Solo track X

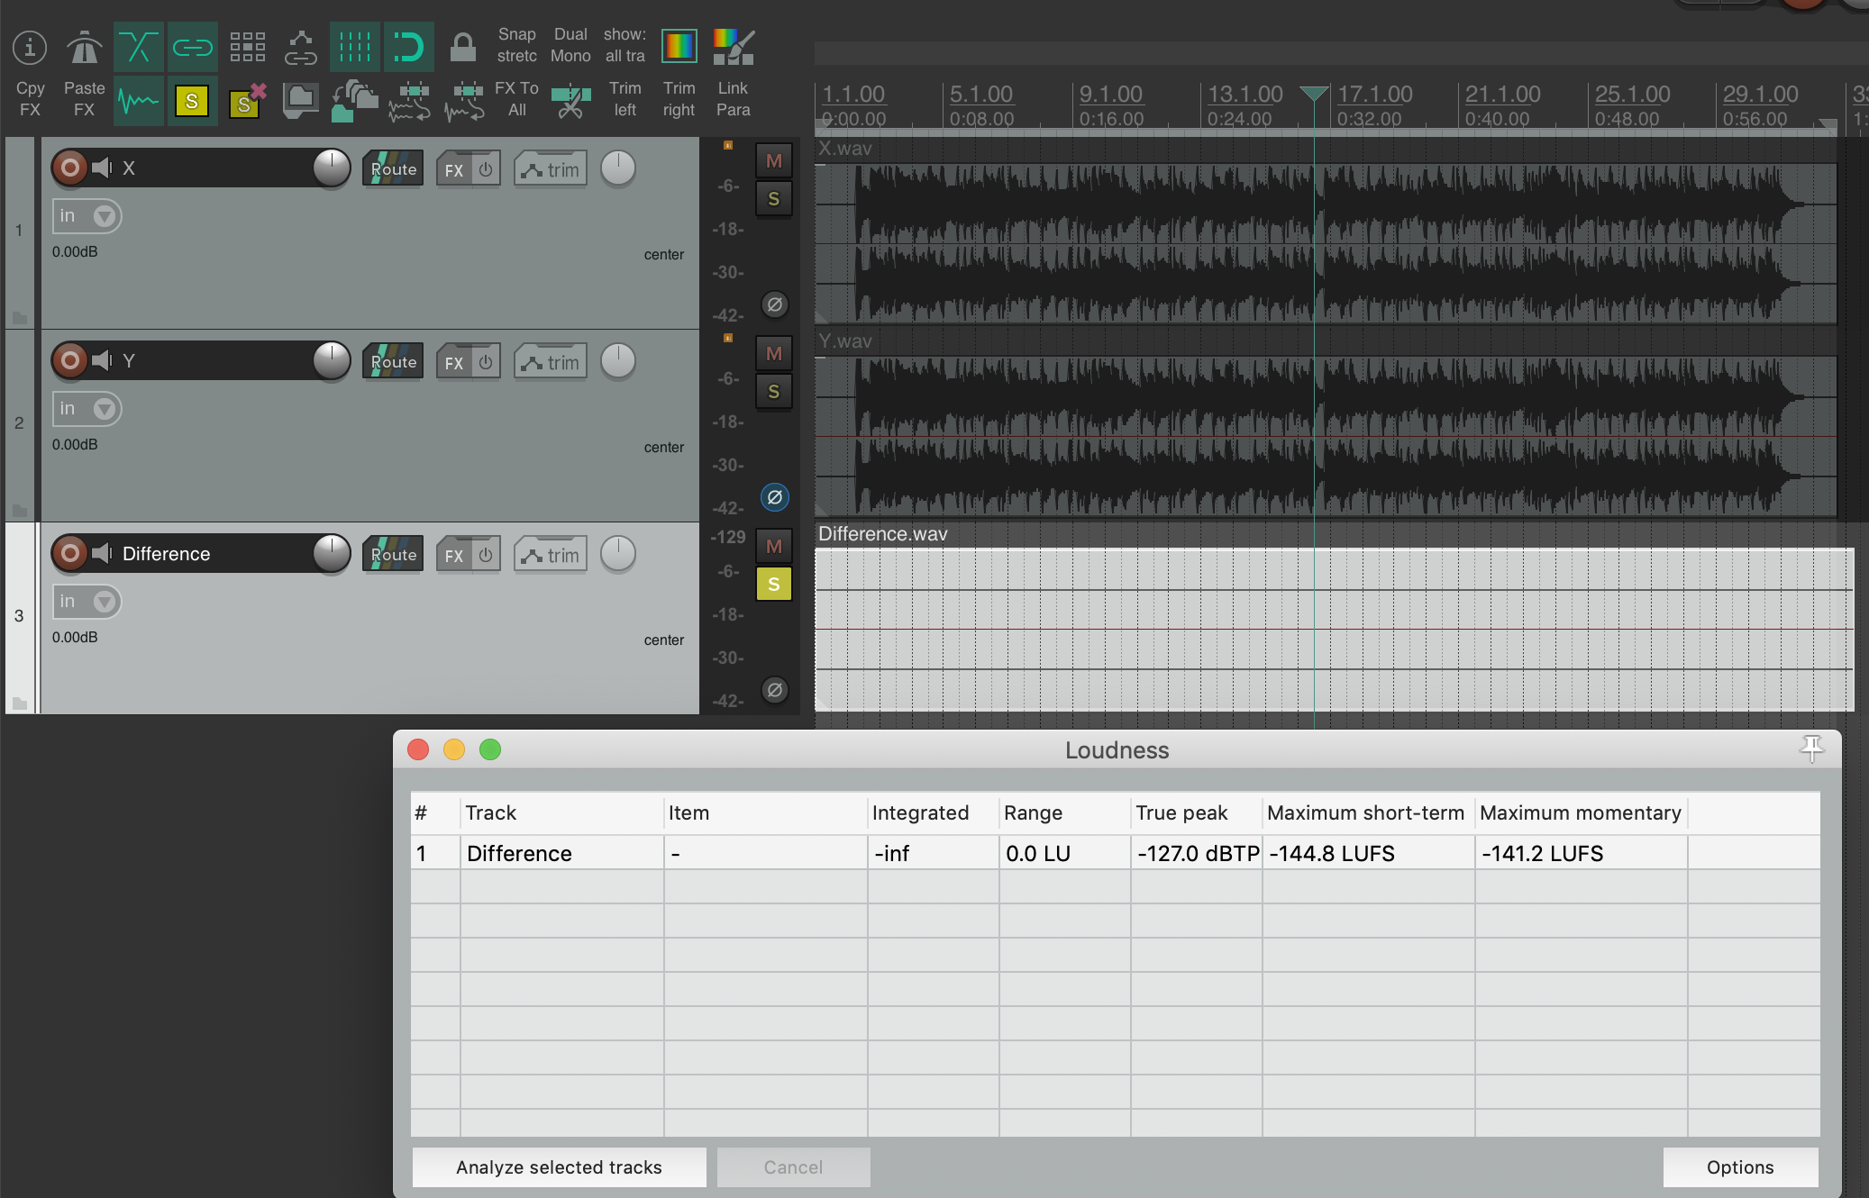click(x=773, y=199)
